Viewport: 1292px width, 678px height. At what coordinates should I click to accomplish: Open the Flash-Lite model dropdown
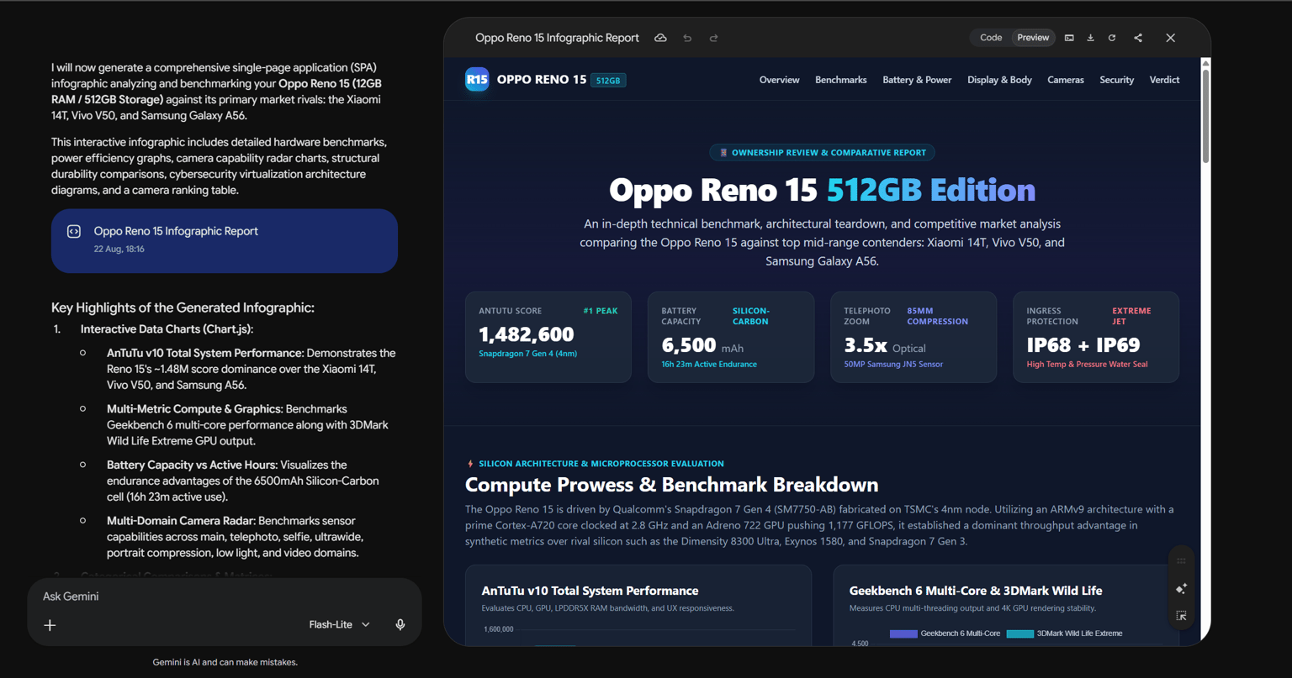click(339, 624)
